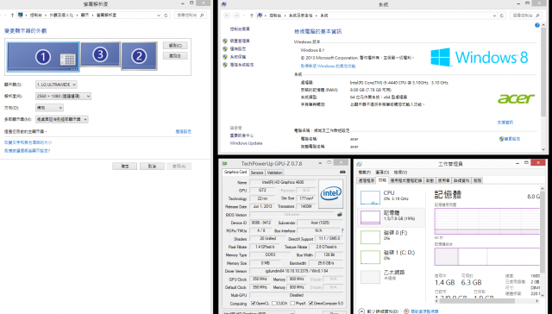Click refresh icon in Screen Resolution address bar

[x=166, y=16]
